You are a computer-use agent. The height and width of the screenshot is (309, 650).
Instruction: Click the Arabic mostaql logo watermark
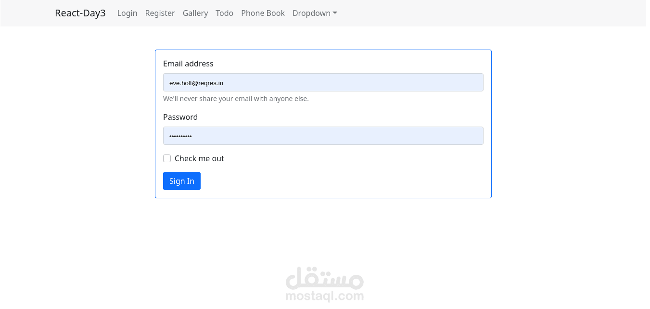point(325,278)
